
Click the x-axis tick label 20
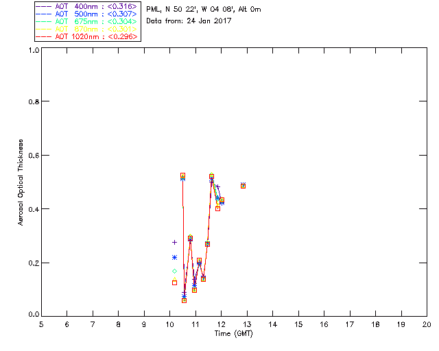tap(427, 324)
